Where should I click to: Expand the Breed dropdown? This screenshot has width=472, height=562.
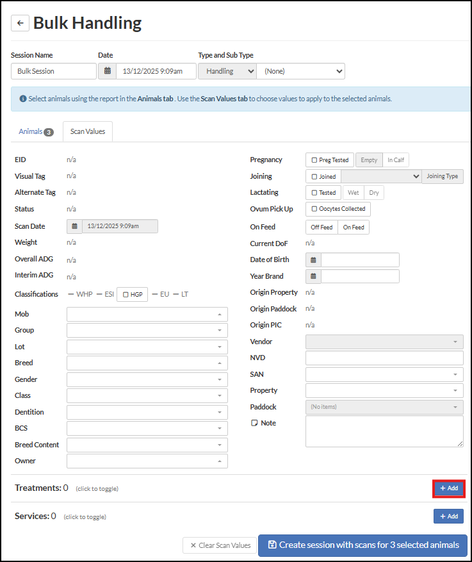point(147,363)
